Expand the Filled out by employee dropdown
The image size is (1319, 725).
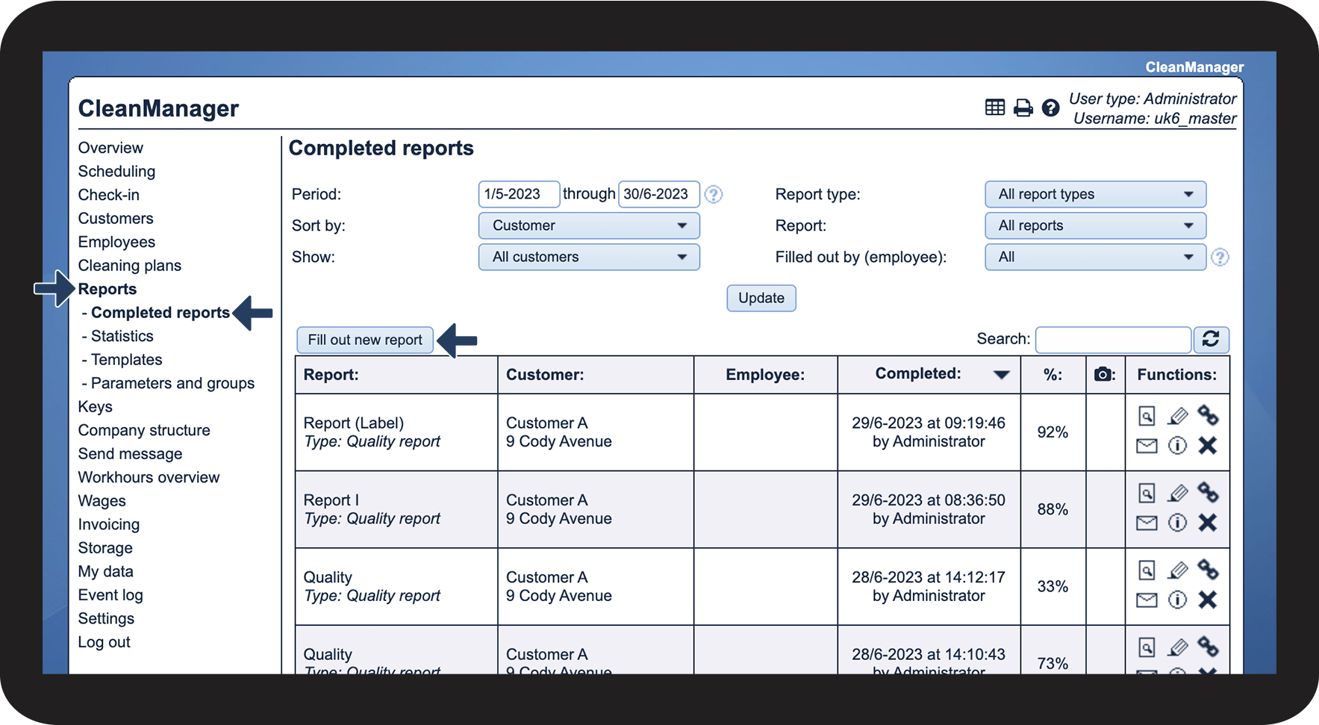pos(1094,257)
